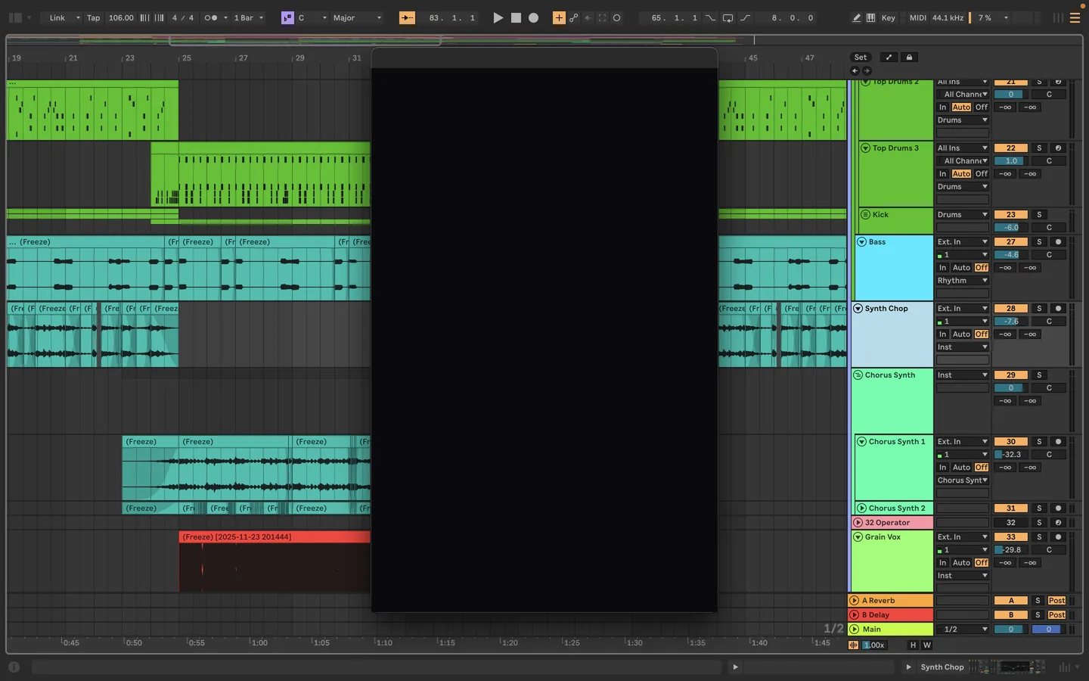Toggle the H show/hide button

(x=913, y=645)
